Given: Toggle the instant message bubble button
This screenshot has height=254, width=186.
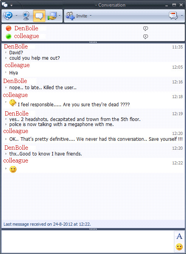Looking at the screenshot, I should 39,16.
